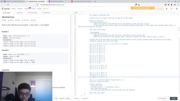Screen dimensions: 180x101
Task: Open the browser extensions puzzle icon
Action: [172, 5]
